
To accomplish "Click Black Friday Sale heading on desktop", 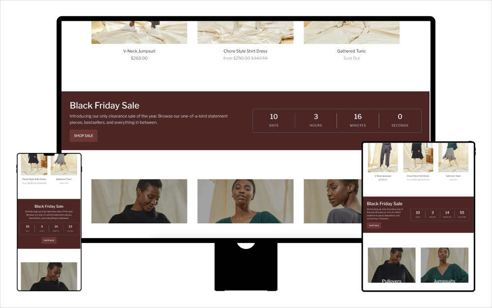I will [104, 105].
